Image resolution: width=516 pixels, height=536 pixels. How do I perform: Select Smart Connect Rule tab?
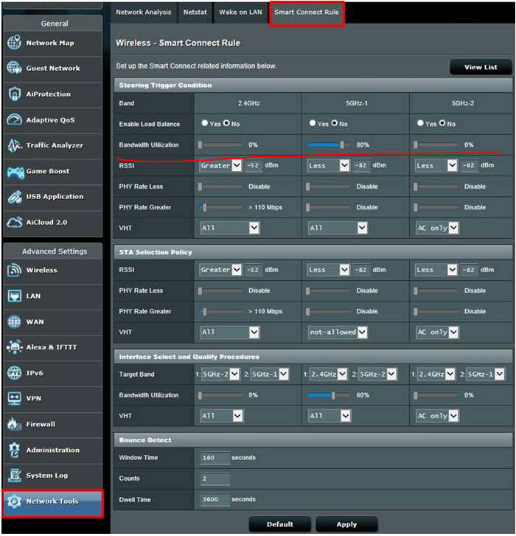pos(307,13)
